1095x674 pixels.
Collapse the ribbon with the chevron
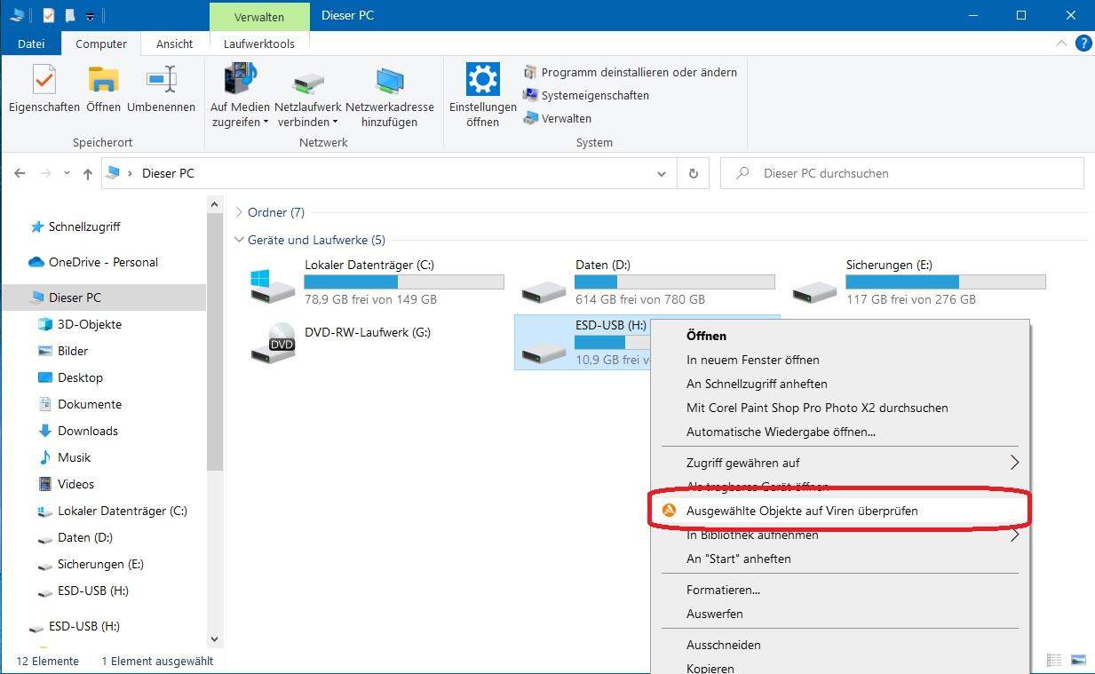coord(1062,43)
